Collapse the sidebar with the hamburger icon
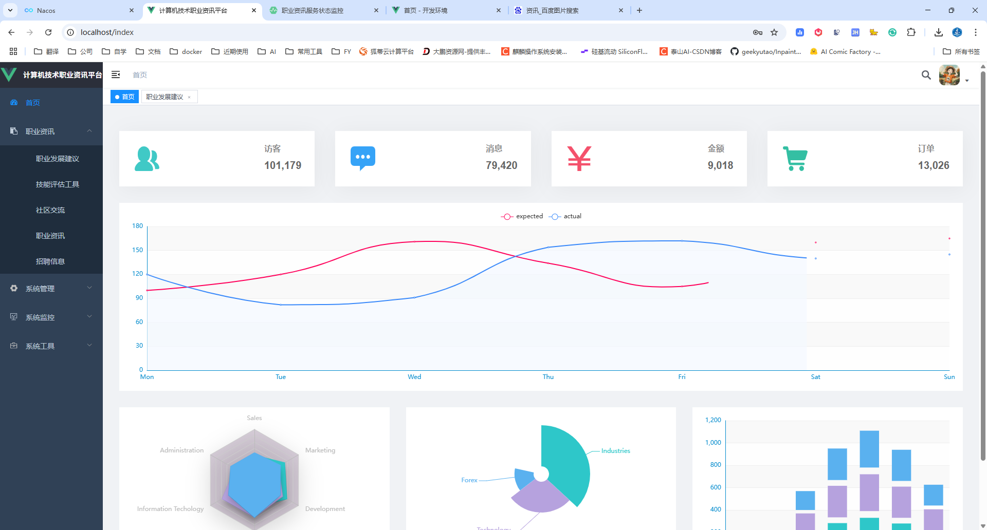 pos(116,75)
